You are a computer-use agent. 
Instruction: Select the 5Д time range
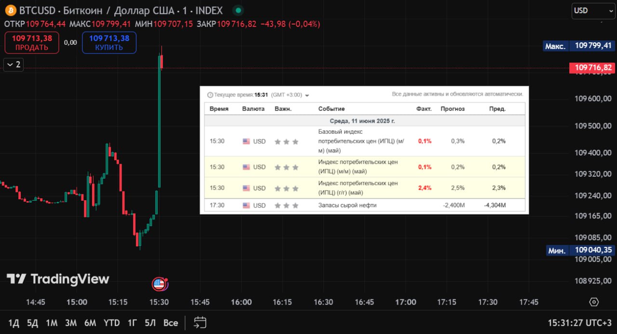tap(32, 323)
